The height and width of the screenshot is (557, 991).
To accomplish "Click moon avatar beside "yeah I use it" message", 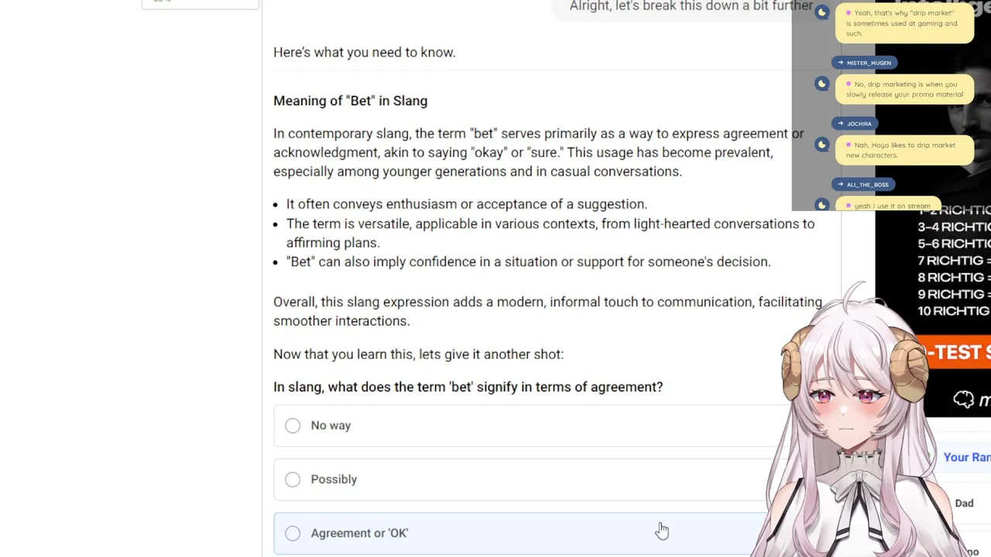I will click(x=822, y=205).
